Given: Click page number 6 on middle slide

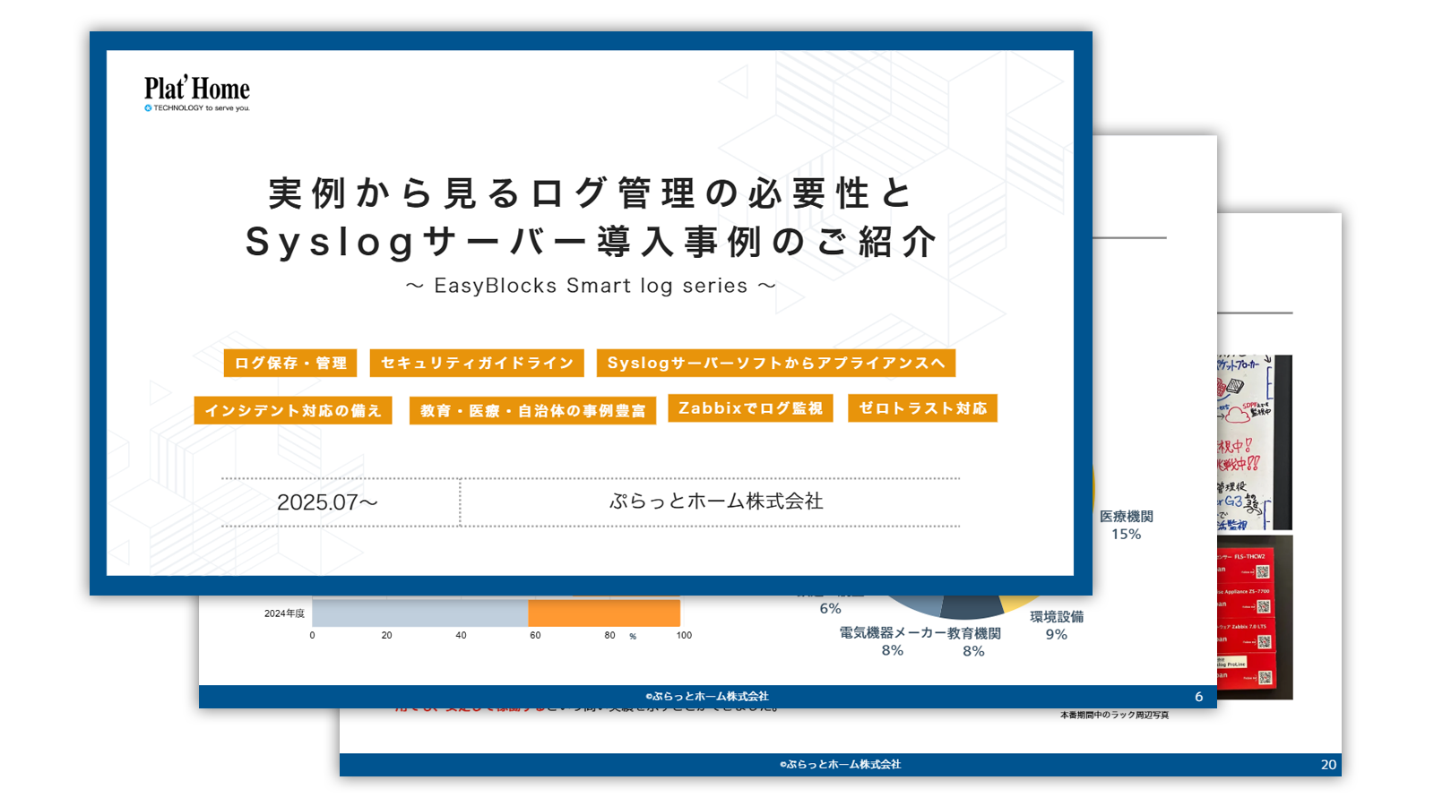Looking at the screenshot, I should click(1198, 697).
